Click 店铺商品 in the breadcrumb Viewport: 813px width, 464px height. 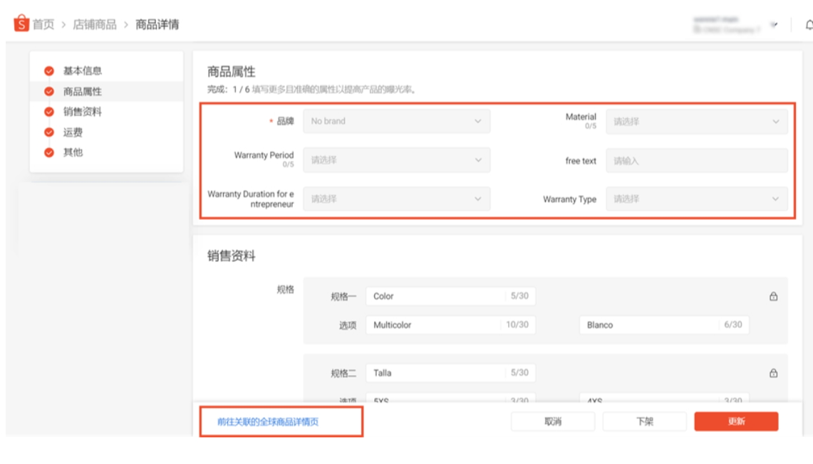click(x=94, y=24)
